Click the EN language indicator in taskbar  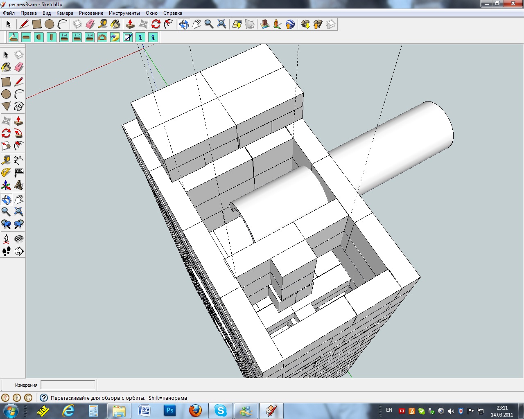click(389, 410)
